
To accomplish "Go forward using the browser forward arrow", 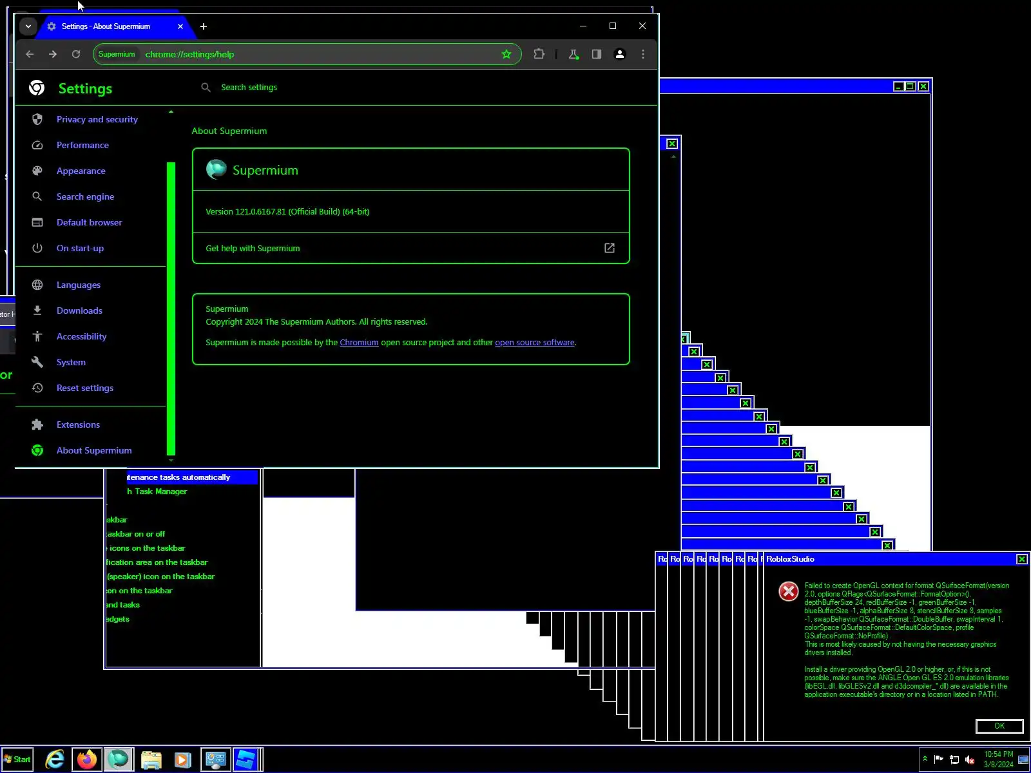I will (53, 54).
